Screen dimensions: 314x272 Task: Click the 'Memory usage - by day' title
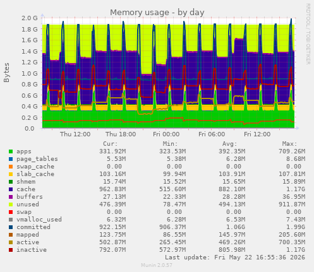[x=157, y=13]
